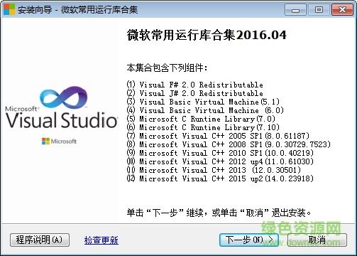
Task: Select Visual C++ 2010 SP1 line
Action: tap(220, 153)
